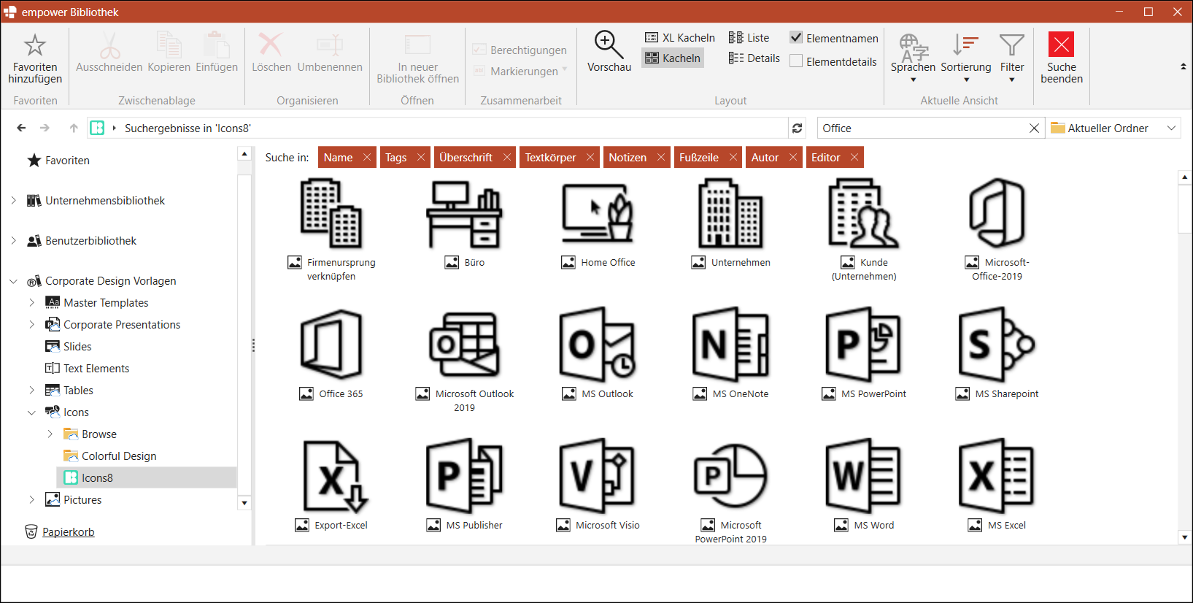Image resolution: width=1193 pixels, height=603 pixels.
Task: End the search with Suche beenden
Action: point(1062,58)
